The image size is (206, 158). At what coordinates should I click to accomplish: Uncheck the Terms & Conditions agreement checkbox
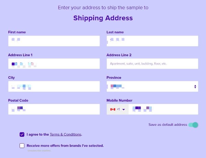click(x=22, y=134)
